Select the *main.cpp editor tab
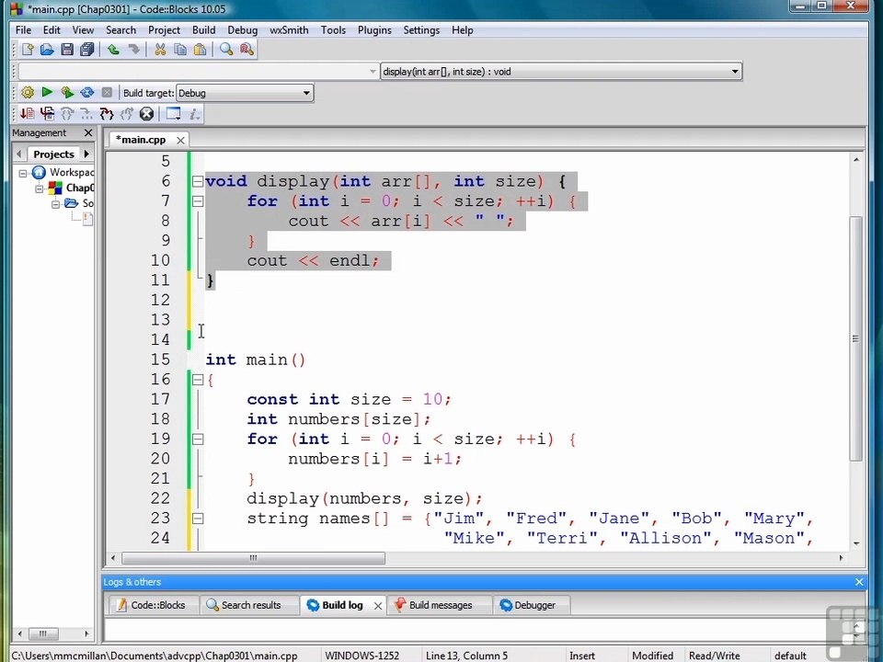The height and width of the screenshot is (662, 883). (x=141, y=140)
